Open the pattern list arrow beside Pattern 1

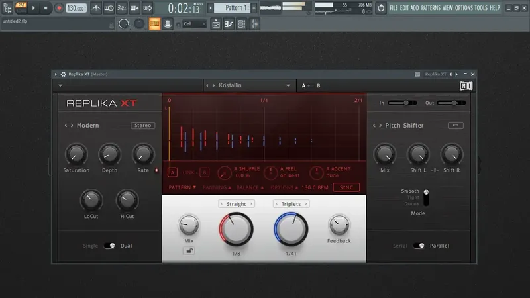(x=210, y=8)
